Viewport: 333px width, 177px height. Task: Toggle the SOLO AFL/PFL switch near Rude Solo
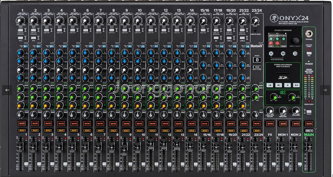click(309, 111)
